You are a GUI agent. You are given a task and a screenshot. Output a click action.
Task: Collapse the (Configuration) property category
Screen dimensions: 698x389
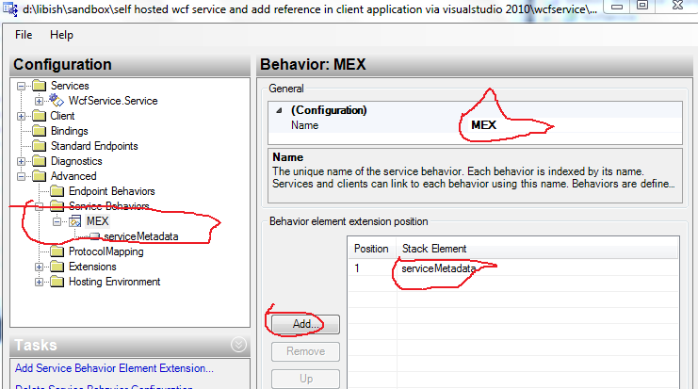pos(279,110)
